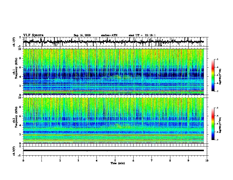233x180 pixels.
Task: Click the time axis tick label "8"
Action: click(170, 160)
